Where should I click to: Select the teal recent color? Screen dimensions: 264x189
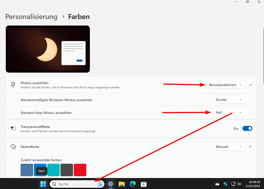[53, 170]
